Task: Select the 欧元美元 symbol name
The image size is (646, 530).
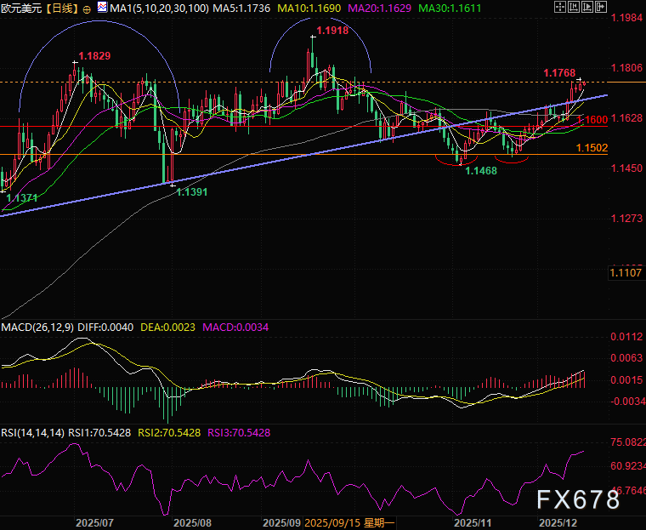Action: tap(20, 8)
